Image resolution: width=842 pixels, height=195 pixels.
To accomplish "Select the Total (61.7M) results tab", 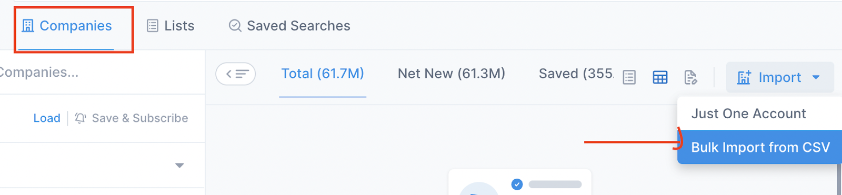I will pyautogui.click(x=323, y=74).
